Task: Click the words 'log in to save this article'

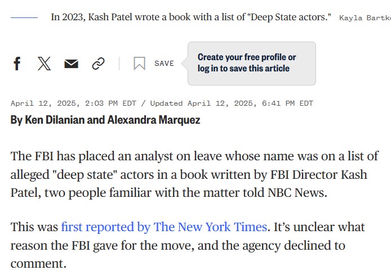Action: (x=243, y=69)
